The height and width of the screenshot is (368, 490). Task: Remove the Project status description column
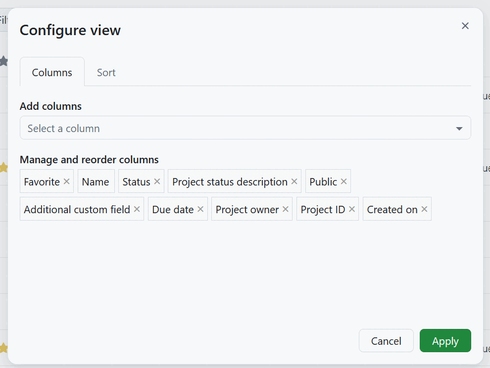294,181
